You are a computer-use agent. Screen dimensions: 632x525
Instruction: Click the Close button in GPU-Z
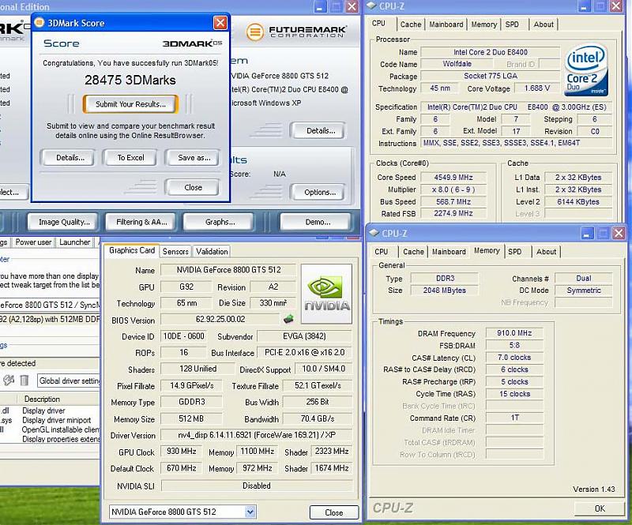click(x=333, y=512)
